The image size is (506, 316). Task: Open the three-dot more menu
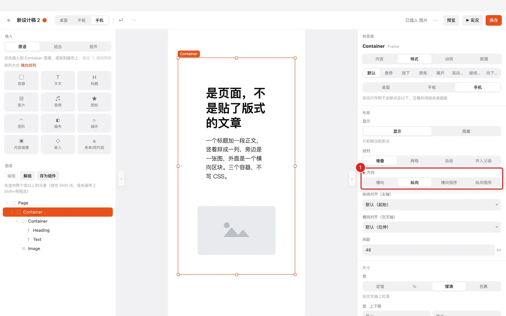(435, 20)
